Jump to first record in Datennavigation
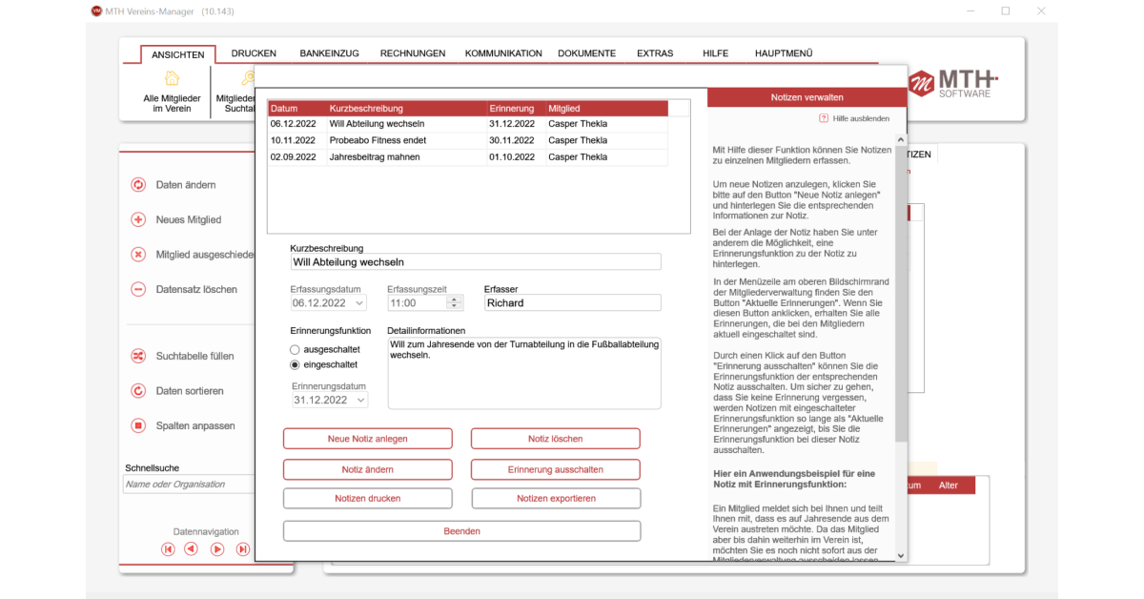The width and height of the screenshot is (1144, 599). coord(168,549)
